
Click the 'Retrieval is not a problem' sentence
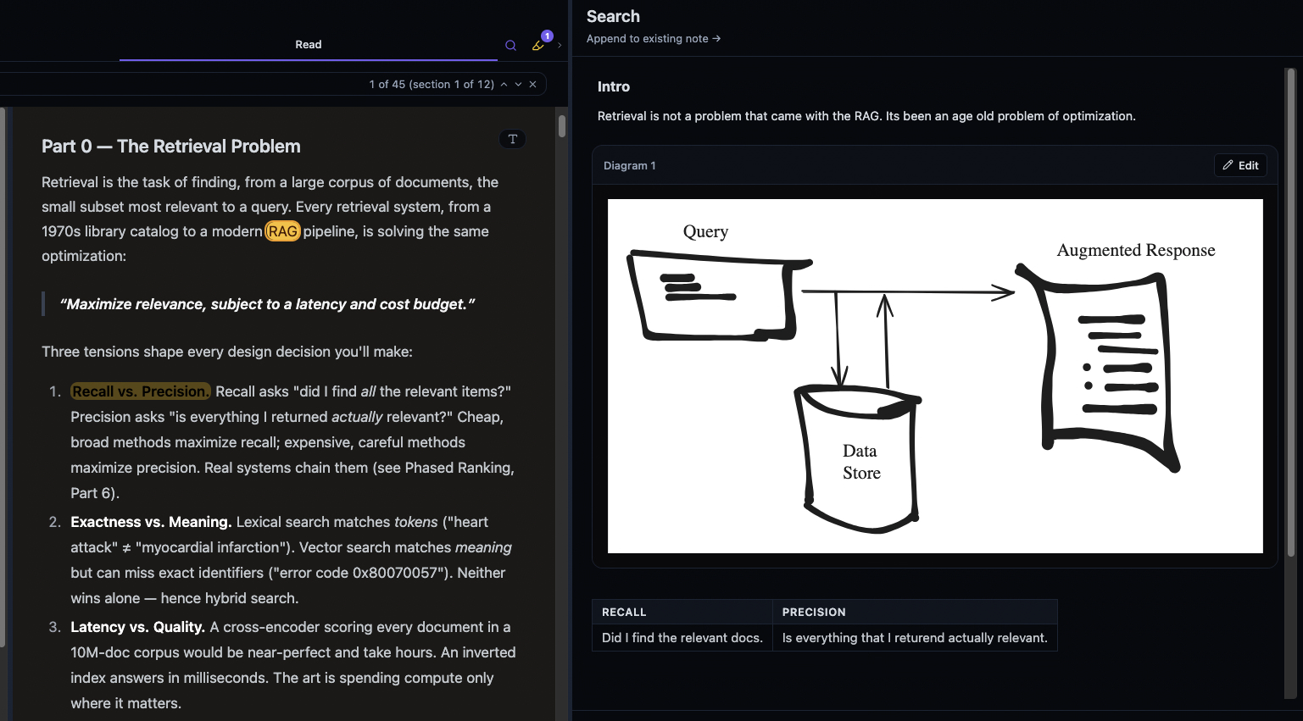pyautogui.click(x=866, y=116)
